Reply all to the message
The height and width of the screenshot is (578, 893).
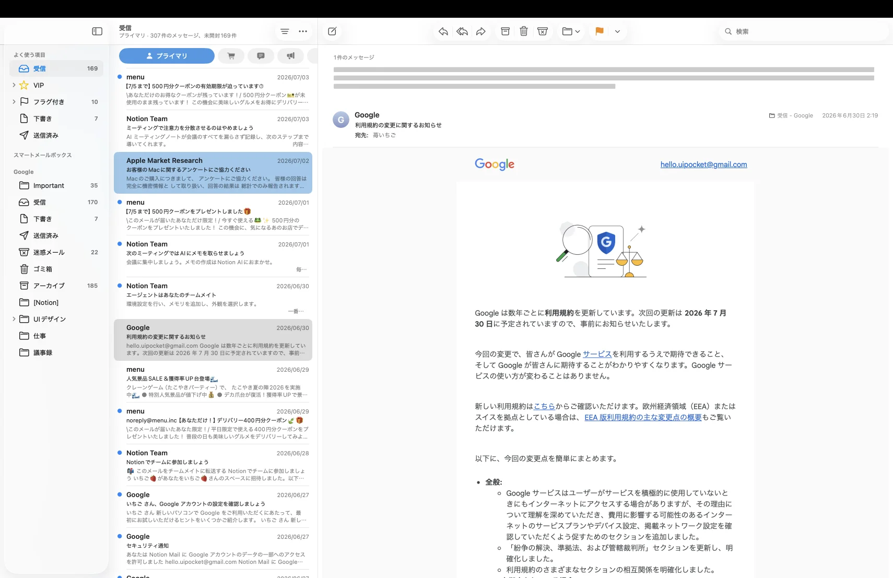(462, 31)
